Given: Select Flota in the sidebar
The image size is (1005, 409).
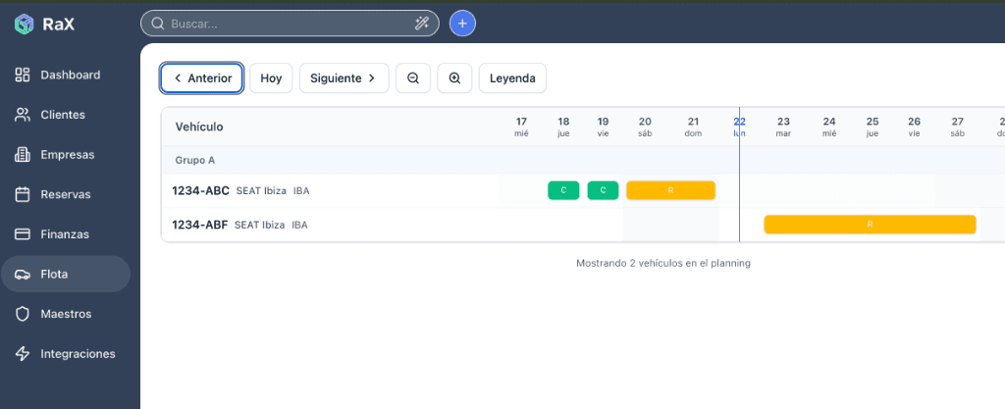Looking at the screenshot, I should [54, 275].
